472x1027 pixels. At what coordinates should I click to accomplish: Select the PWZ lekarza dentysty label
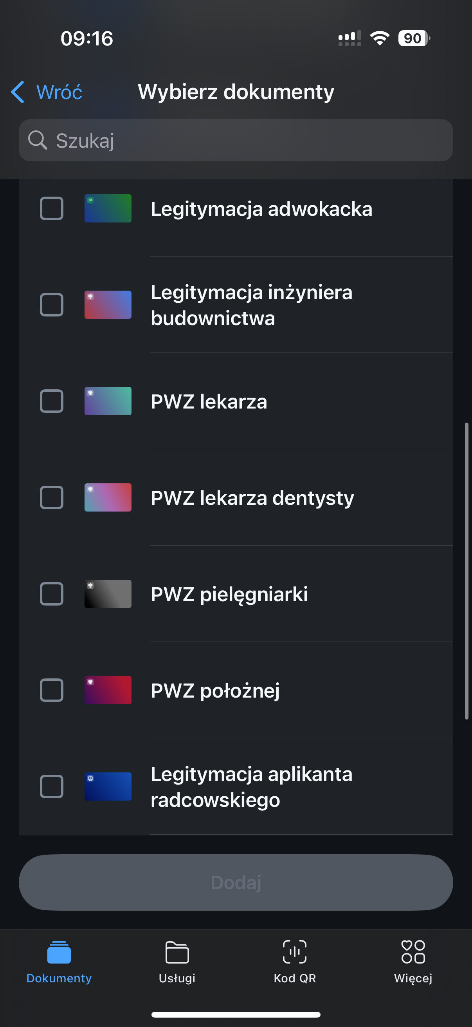[252, 498]
